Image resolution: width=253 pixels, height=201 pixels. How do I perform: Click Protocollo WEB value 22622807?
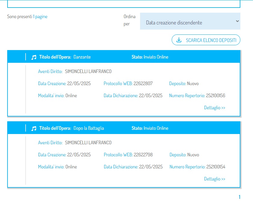[x=143, y=84]
